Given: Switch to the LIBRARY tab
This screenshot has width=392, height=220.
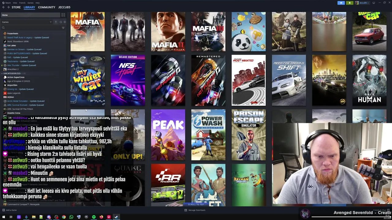Looking at the screenshot, I should pos(29,7).
